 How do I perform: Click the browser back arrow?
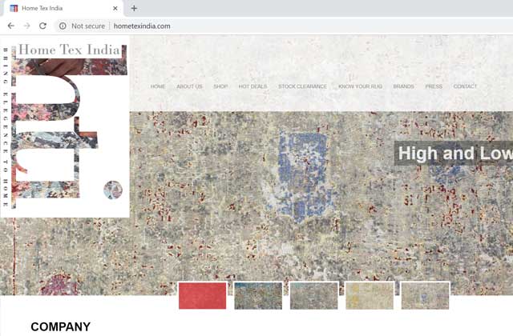pyautogui.click(x=11, y=26)
